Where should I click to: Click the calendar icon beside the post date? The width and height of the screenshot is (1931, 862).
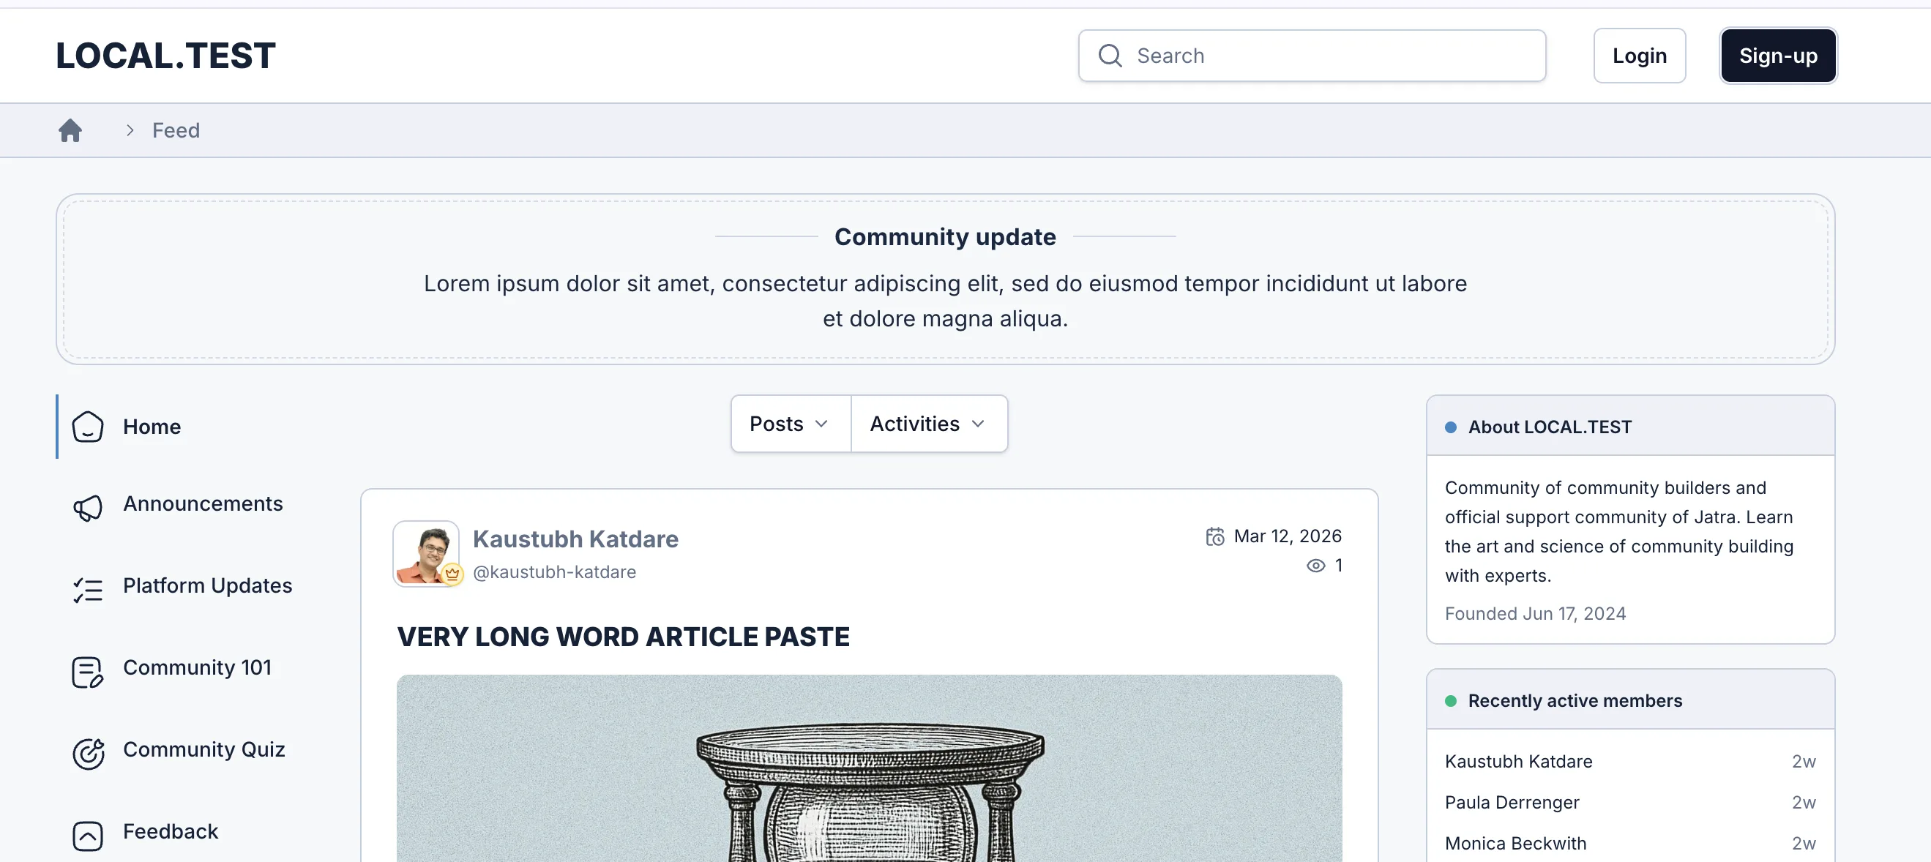pyautogui.click(x=1214, y=536)
